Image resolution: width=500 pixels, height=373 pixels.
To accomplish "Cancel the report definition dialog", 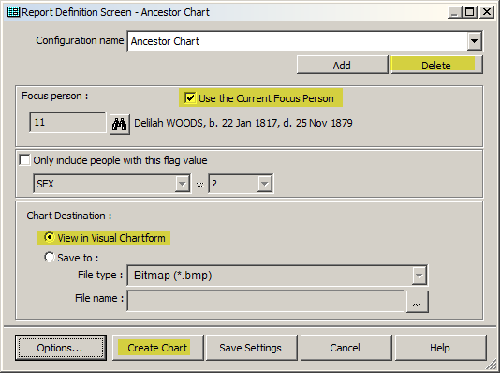I will click(346, 348).
